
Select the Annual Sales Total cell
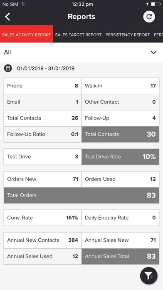pos(120,256)
